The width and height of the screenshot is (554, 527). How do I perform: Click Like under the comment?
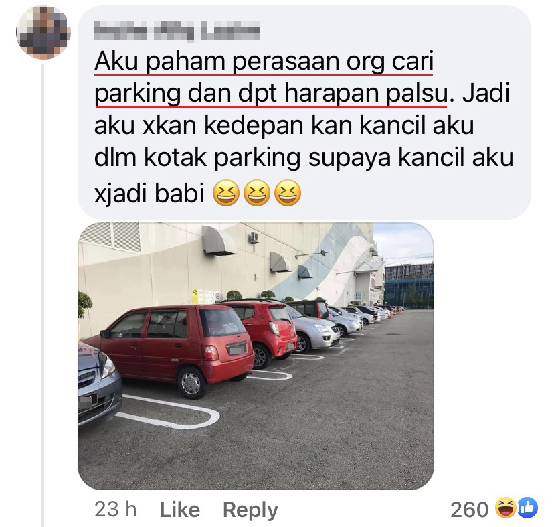pos(180,510)
